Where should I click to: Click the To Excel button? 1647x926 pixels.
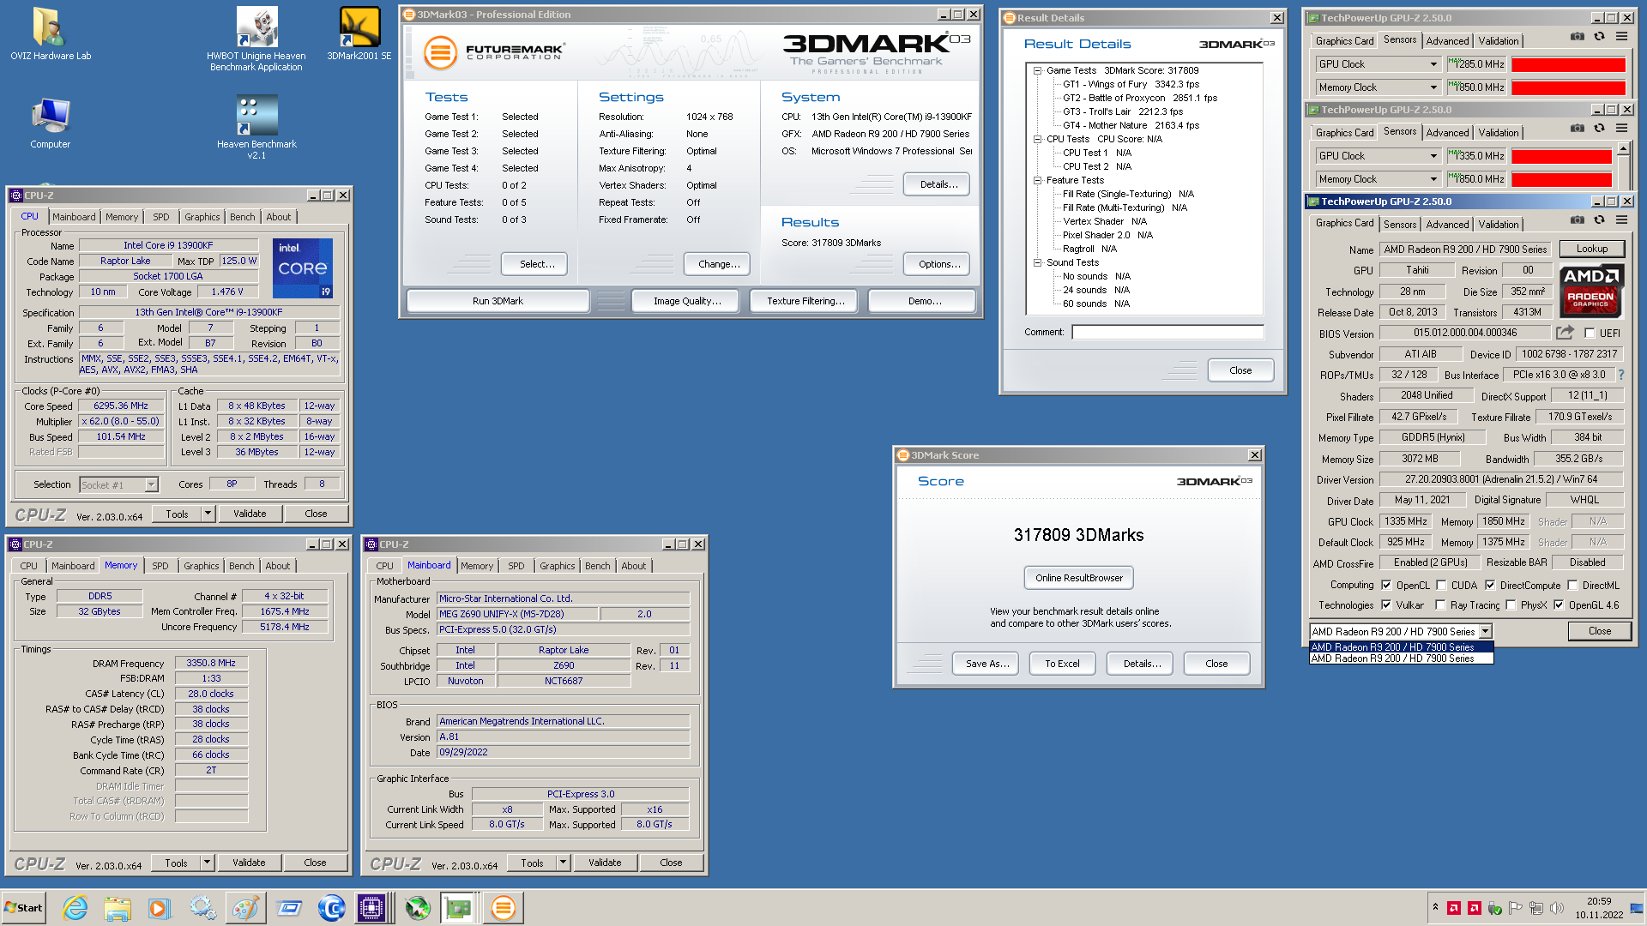tap(1062, 664)
